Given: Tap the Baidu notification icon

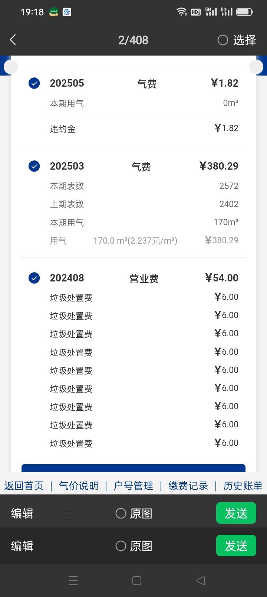Looking at the screenshot, I should pos(67,12).
